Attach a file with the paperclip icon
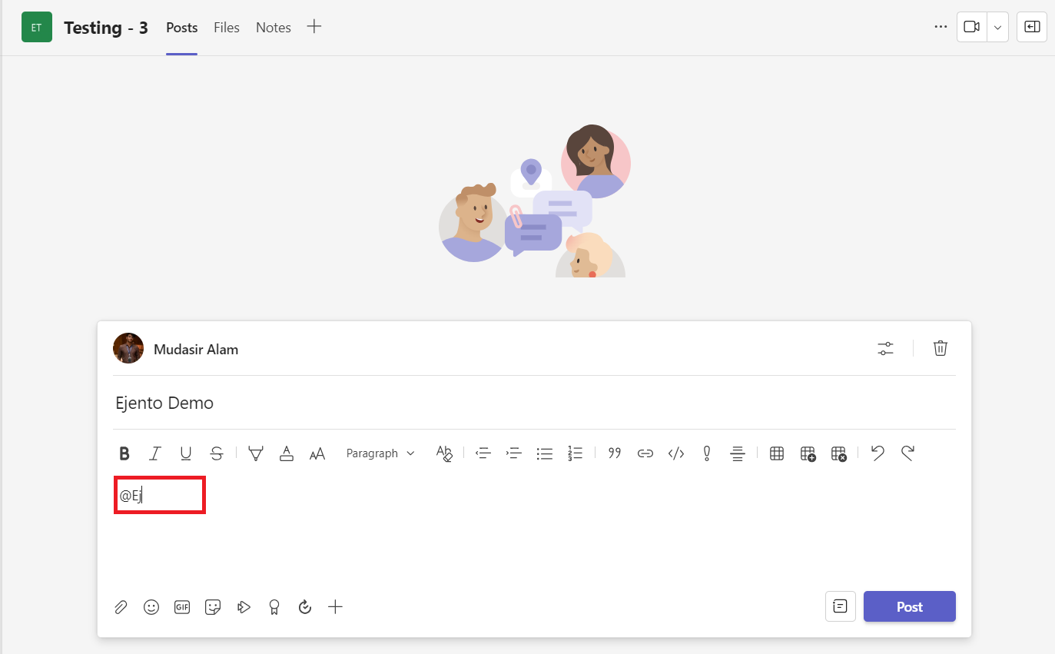The width and height of the screenshot is (1055, 654). (121, 607)
